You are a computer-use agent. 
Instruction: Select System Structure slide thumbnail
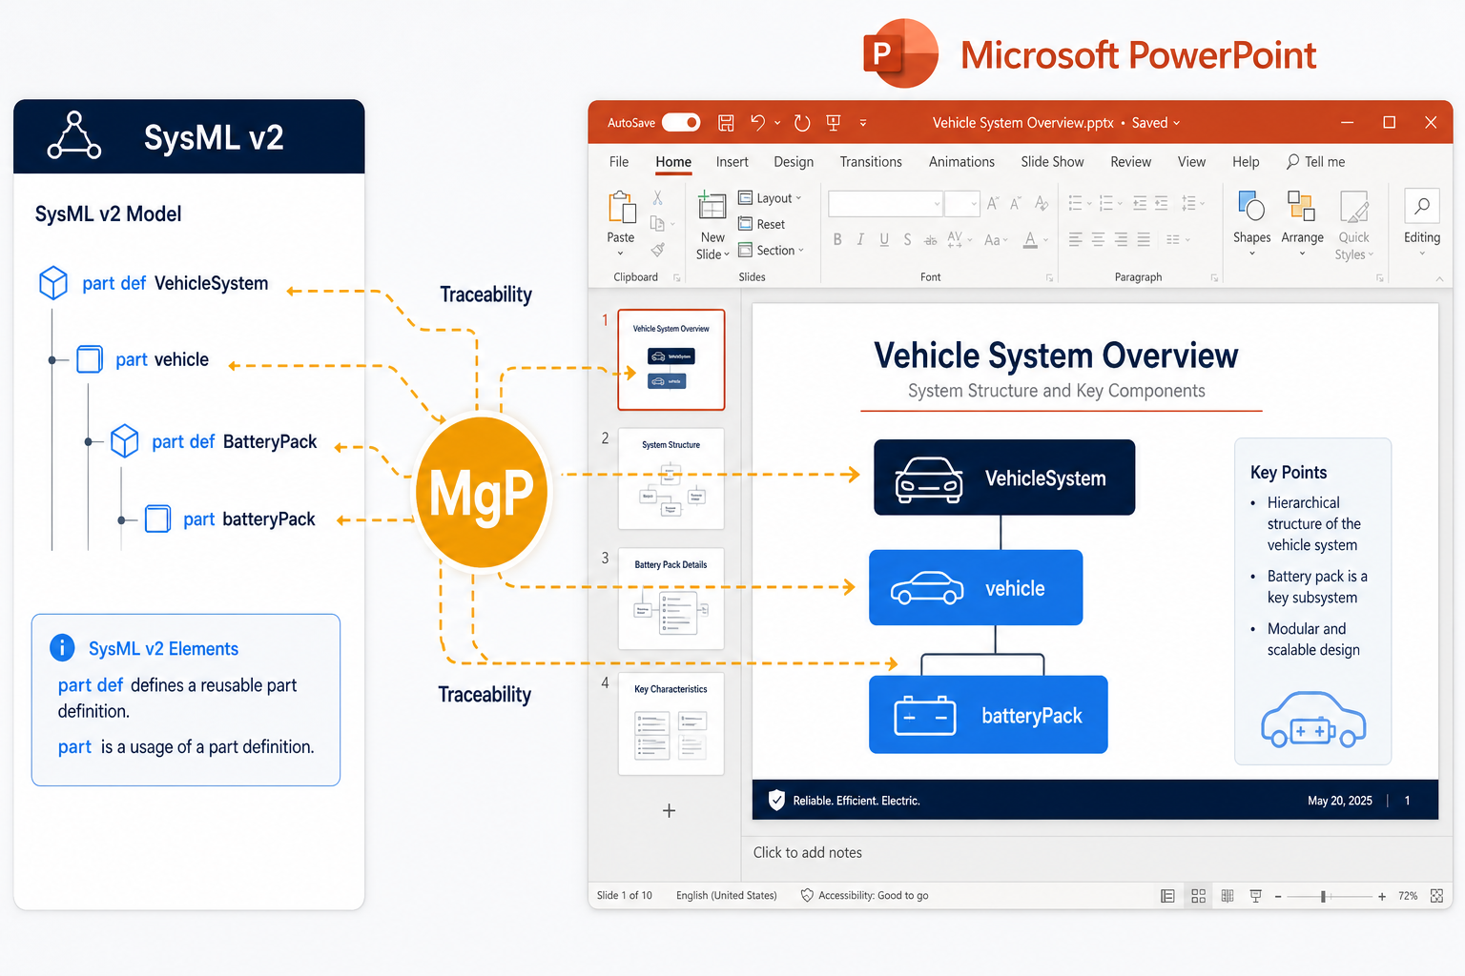coord(671,478)
